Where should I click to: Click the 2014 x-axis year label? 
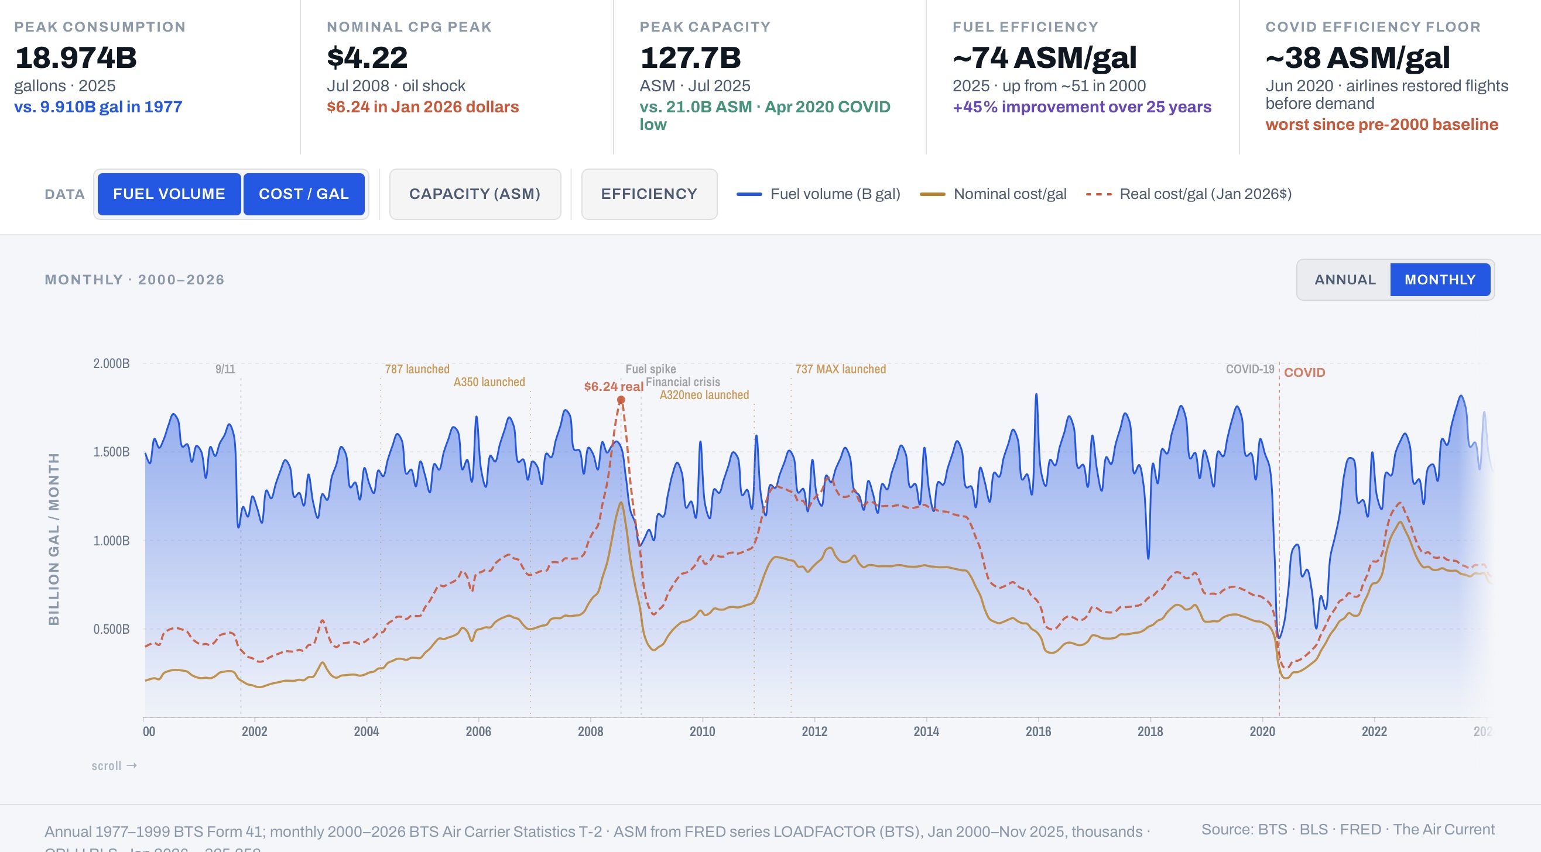click(x=926, y=731)
